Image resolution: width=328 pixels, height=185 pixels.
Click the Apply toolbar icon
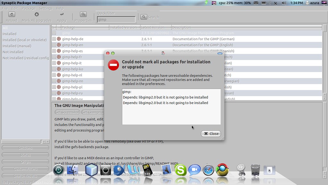[x=61, y=14]
